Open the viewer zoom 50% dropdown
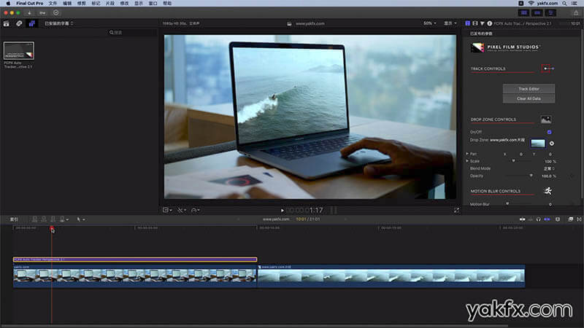Viewport: 584px width, 328px height. (429, 23)
